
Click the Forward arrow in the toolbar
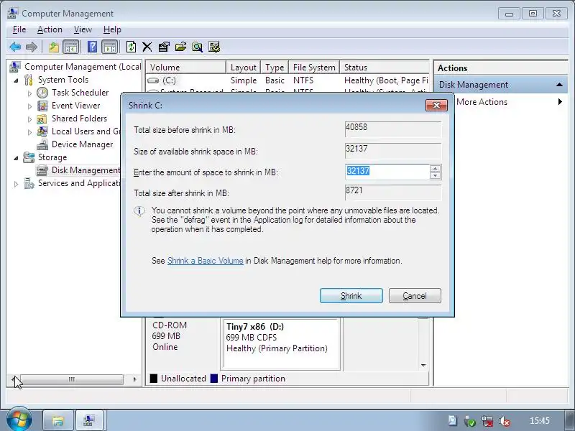pyautogui.click(x=32, y=47)
